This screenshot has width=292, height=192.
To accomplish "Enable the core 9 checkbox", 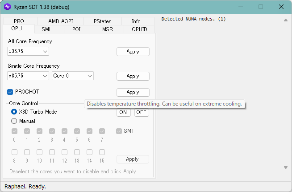I will click(x=27, y=152).
